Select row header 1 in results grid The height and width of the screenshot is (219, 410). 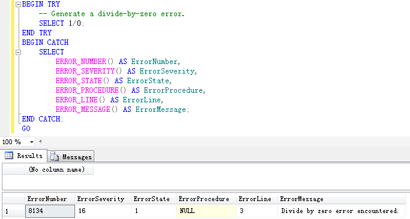(x=14, y=211)
